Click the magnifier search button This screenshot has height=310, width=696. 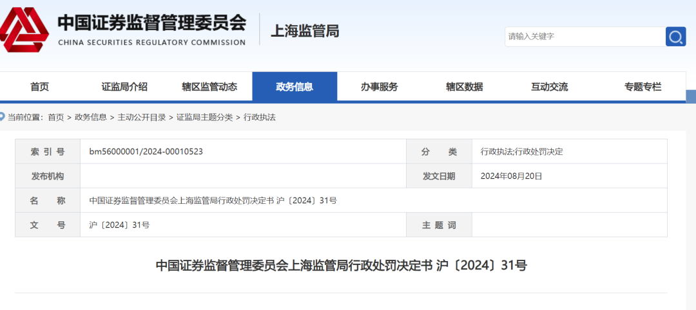pos(675,37)
